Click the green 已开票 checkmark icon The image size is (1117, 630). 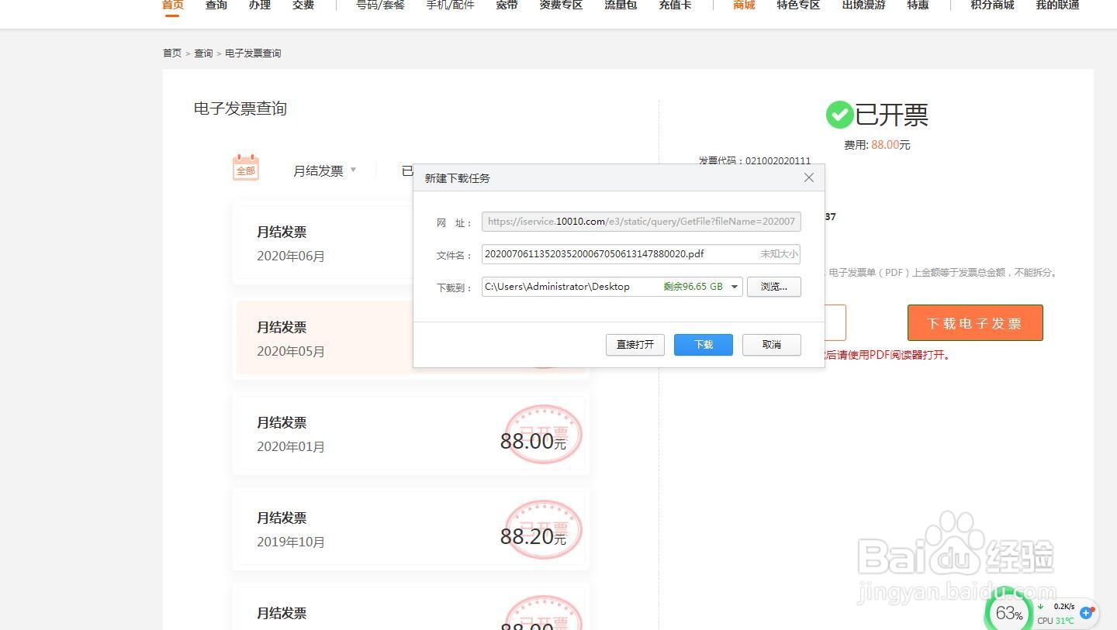click(x=839, y=114)
